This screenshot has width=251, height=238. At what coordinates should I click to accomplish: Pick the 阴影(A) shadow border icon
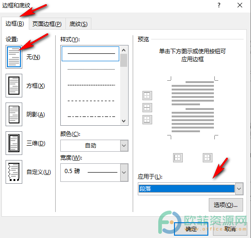coord(14,115)
